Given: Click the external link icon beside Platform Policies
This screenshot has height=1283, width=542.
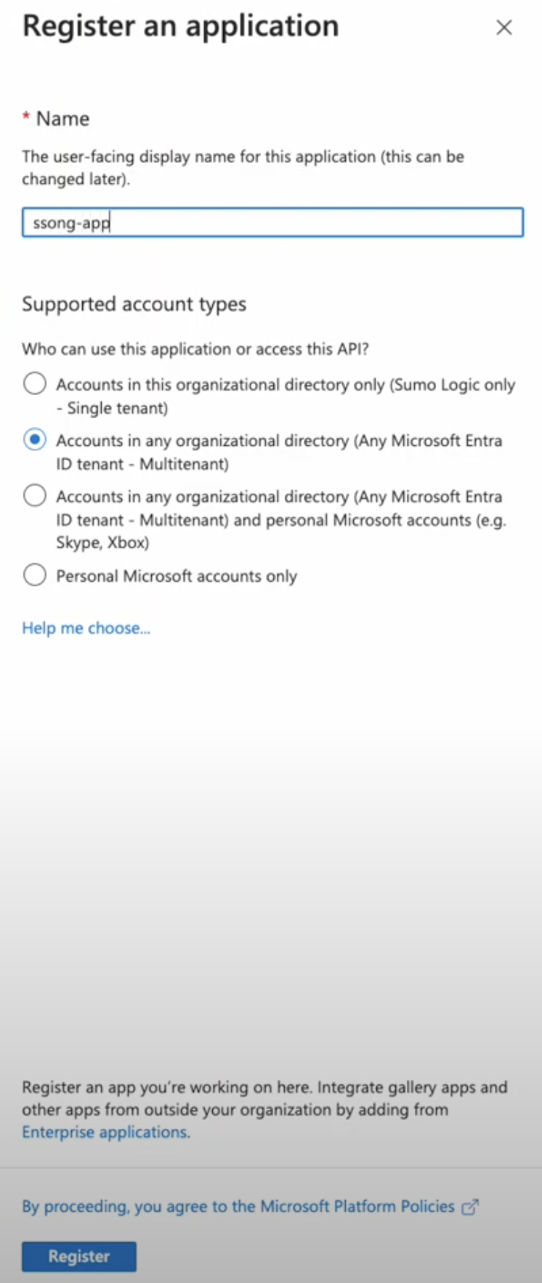Looking at the screenshot, I should coord(471,1207).
